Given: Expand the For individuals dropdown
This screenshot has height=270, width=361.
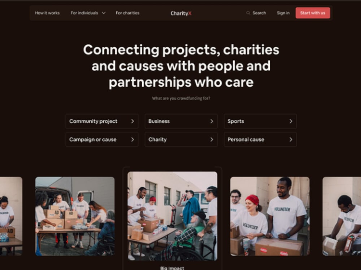Looking at the screenshot, I should tap(88, 13).
